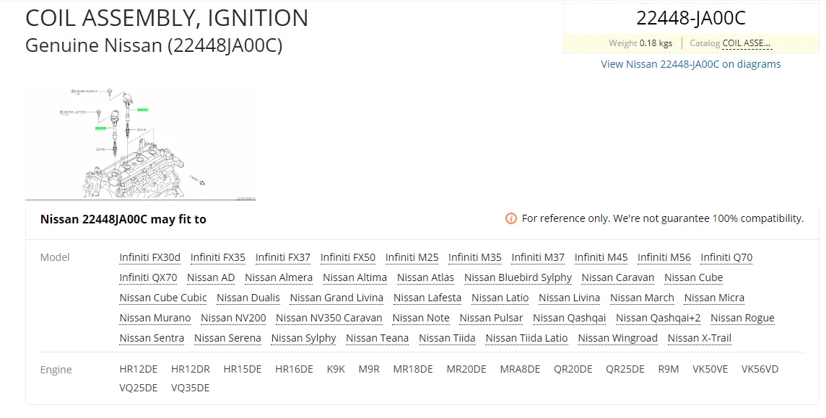Select the Infiniti FX50 model link
Screen dimensions: 826x418
(348, 257)
